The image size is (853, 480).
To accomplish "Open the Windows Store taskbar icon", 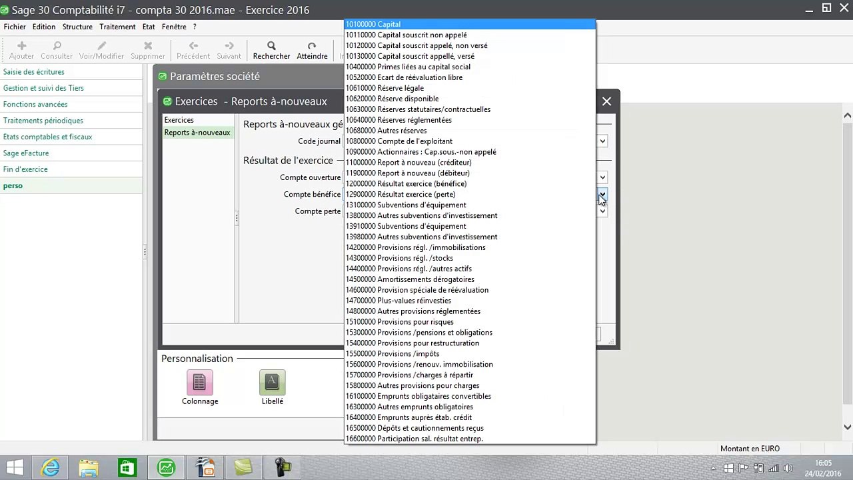I will coord(127,467).
